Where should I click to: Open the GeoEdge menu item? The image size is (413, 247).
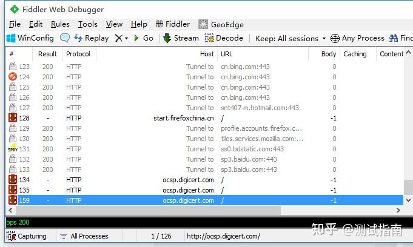click(221, 24)
